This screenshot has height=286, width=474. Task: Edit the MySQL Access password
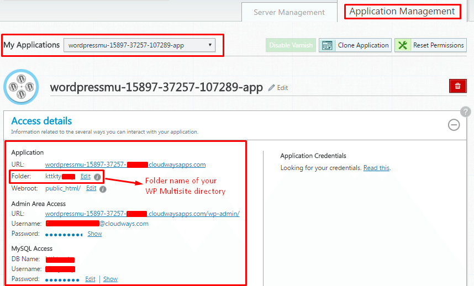[90, 279]
